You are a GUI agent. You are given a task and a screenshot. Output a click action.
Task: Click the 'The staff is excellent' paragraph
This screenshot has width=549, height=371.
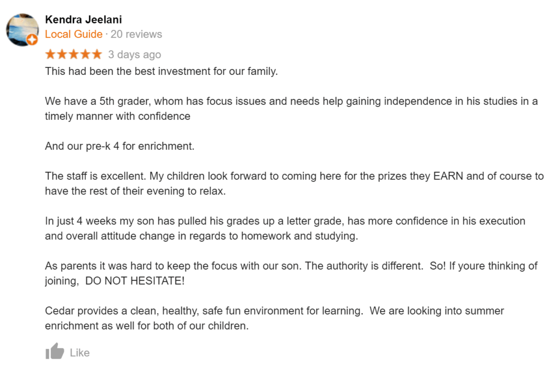(294, 184)
